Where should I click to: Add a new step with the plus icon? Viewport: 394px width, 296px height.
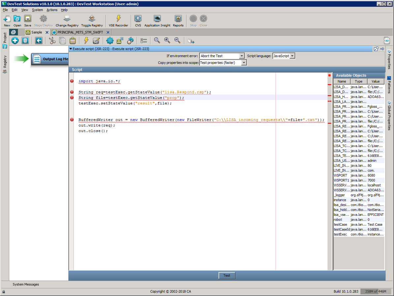[x=15, y=40]
